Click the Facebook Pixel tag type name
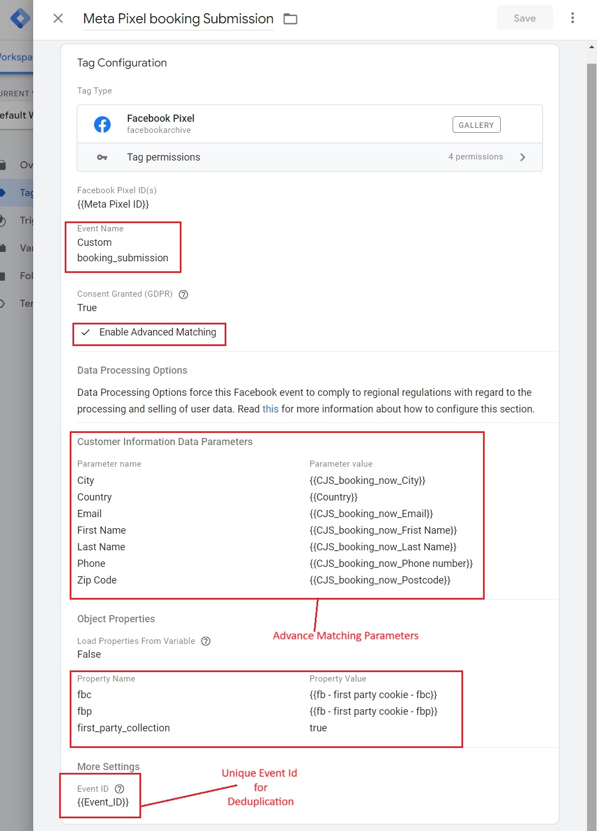The width and height of the screenshot is (597, 831). pyautogui.click(x=160, y=118)
